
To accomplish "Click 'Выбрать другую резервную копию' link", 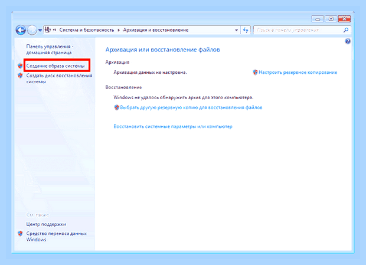I will point(191,107).
